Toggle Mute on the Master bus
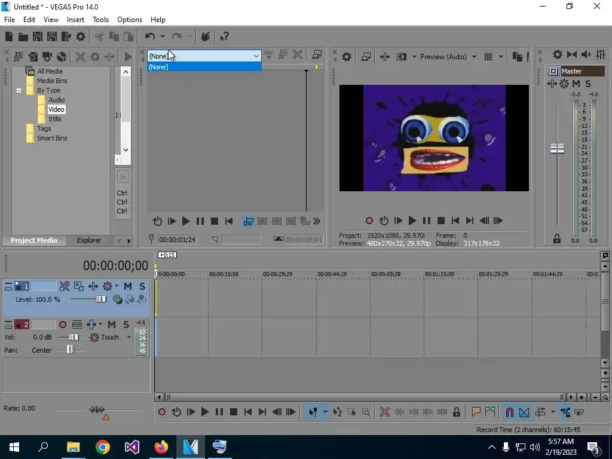 (576, 84)
